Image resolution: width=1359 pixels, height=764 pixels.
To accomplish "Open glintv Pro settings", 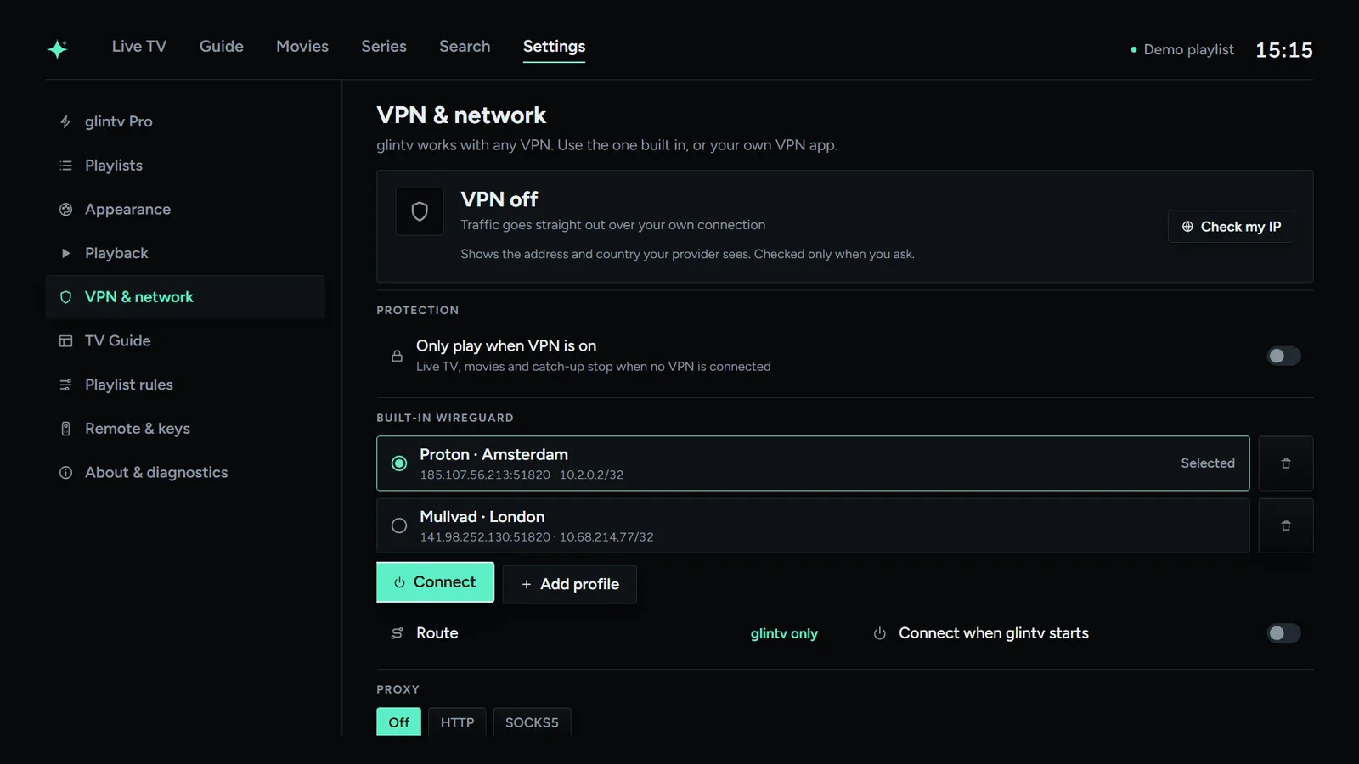I will tap(185, 121).
